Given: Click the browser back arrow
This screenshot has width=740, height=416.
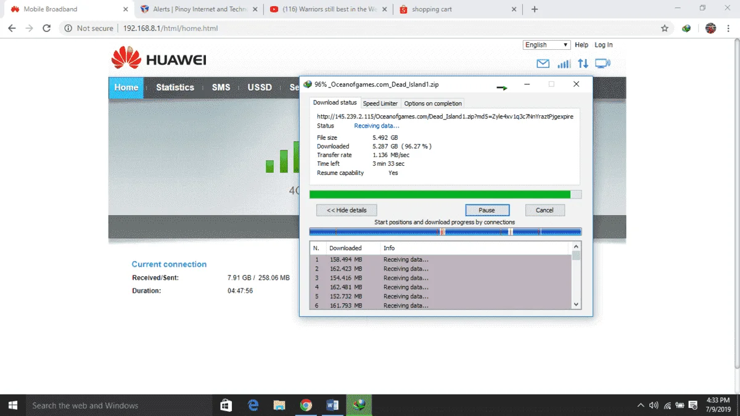Looking at the screenshot, I should tap(12, 28).
